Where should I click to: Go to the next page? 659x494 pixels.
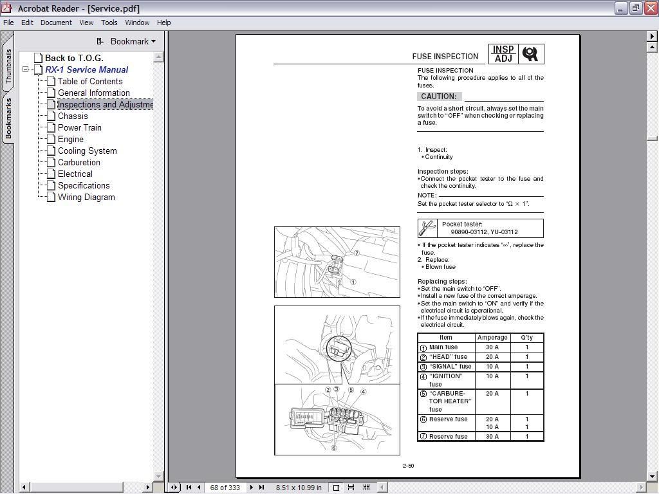coord(252,488)
